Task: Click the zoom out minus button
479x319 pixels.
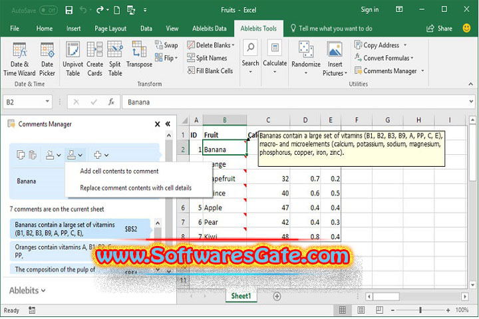Action: (393, 310)
